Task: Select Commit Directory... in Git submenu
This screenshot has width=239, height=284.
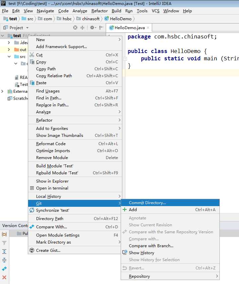Action: pos(170,203)
